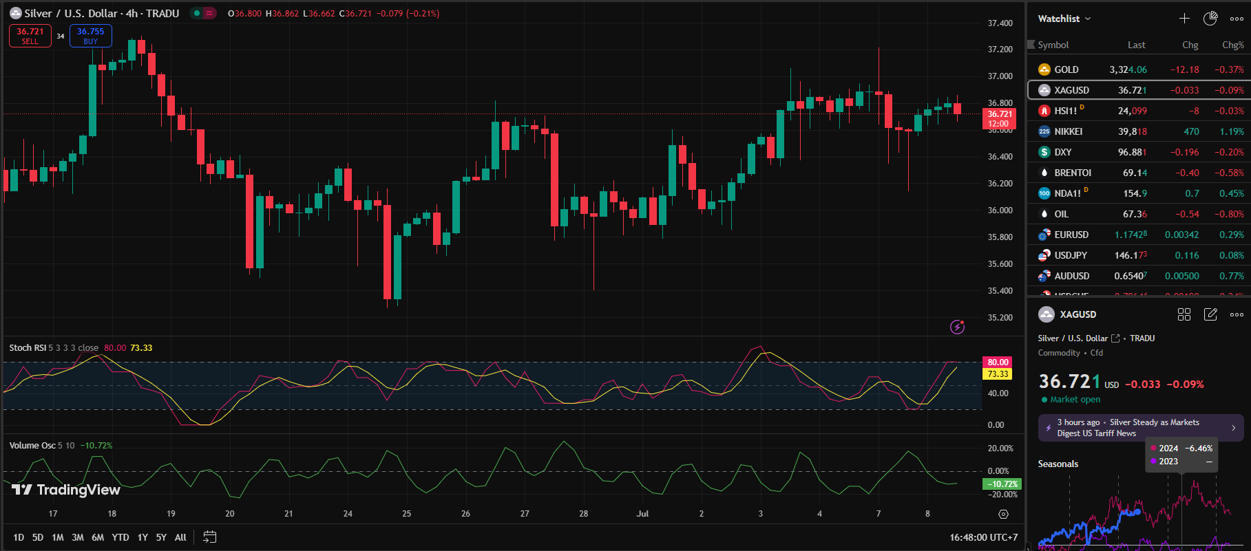Click the plus icon to add a watchlist symbol
The width and height of the screenshot is (1251, 551).
pos(1184,19)
